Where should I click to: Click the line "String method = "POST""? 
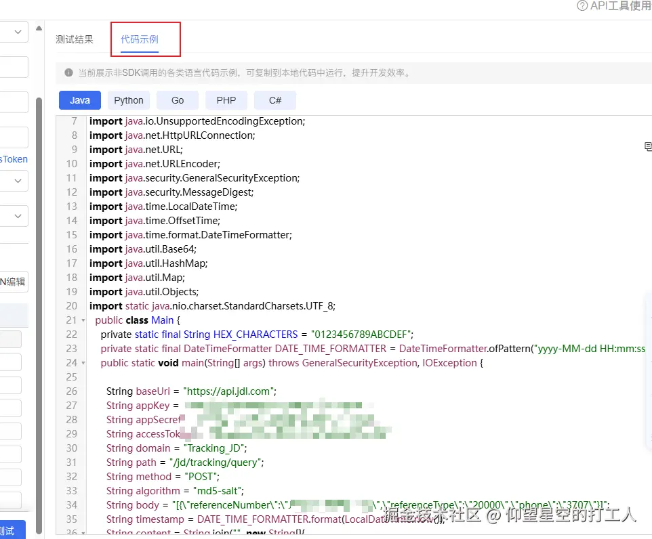click(x=163, y=477)
